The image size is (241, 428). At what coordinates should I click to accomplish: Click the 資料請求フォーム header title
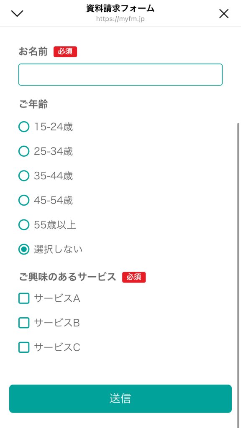point(120,8)
